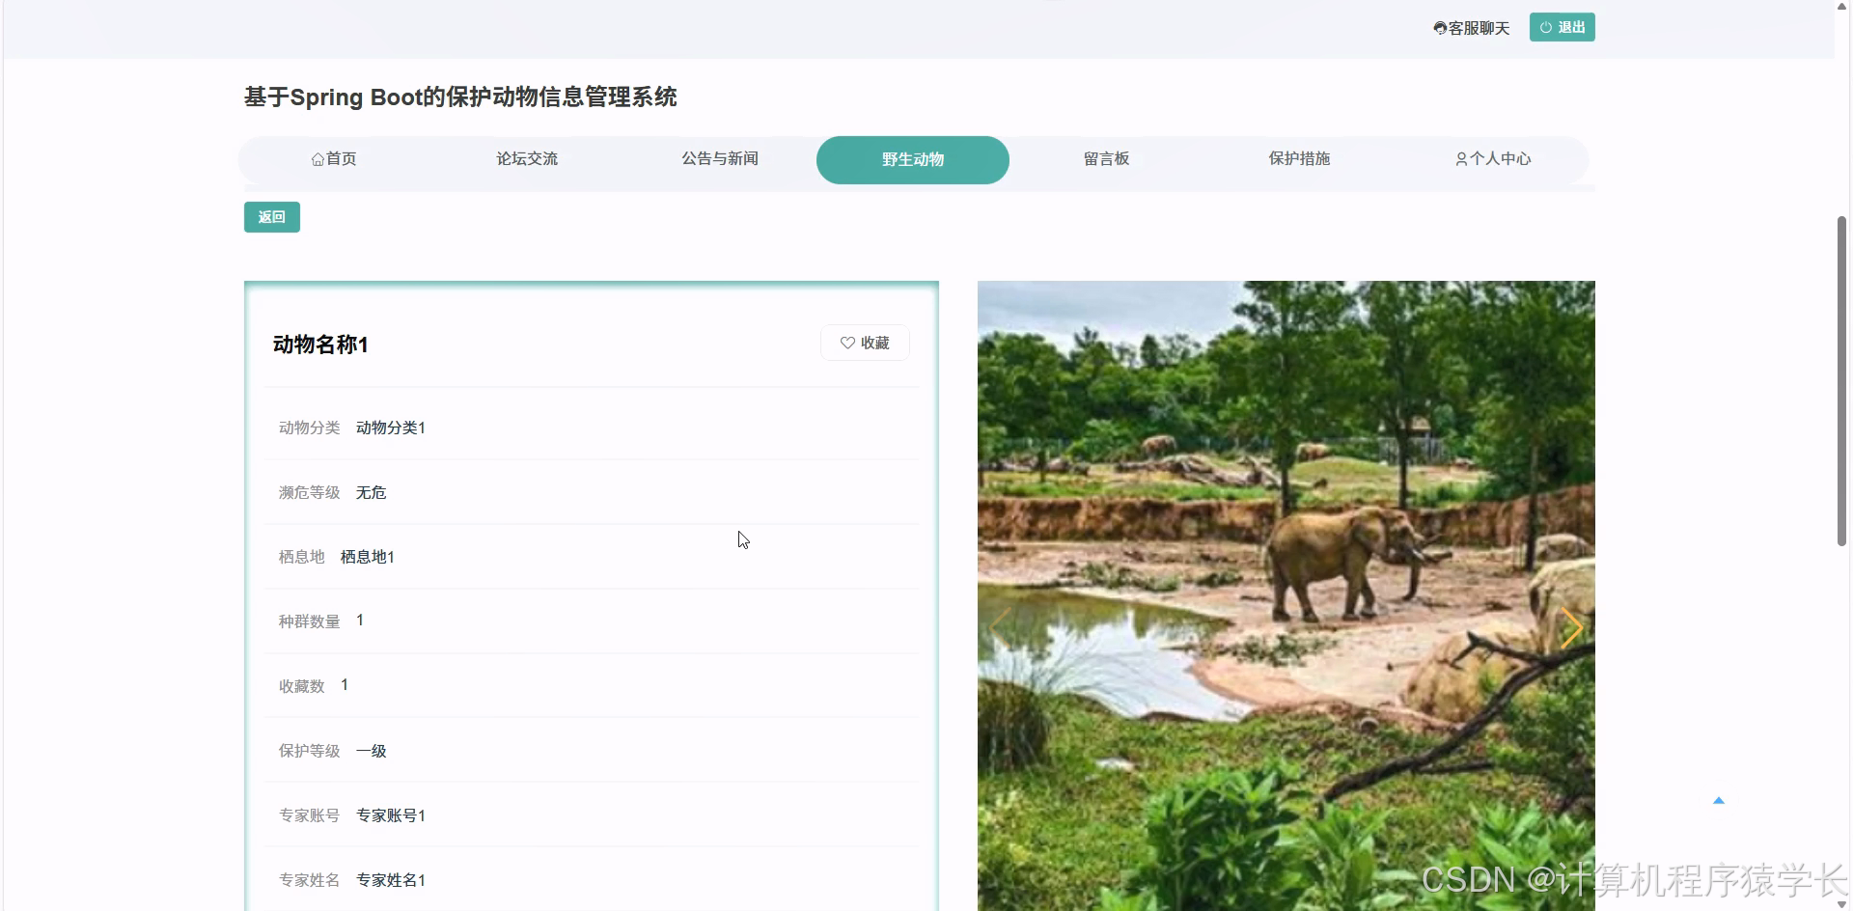Select the 保护措施 navigation item
This screenshot has width=1853, height=911.
[1299, 159]
